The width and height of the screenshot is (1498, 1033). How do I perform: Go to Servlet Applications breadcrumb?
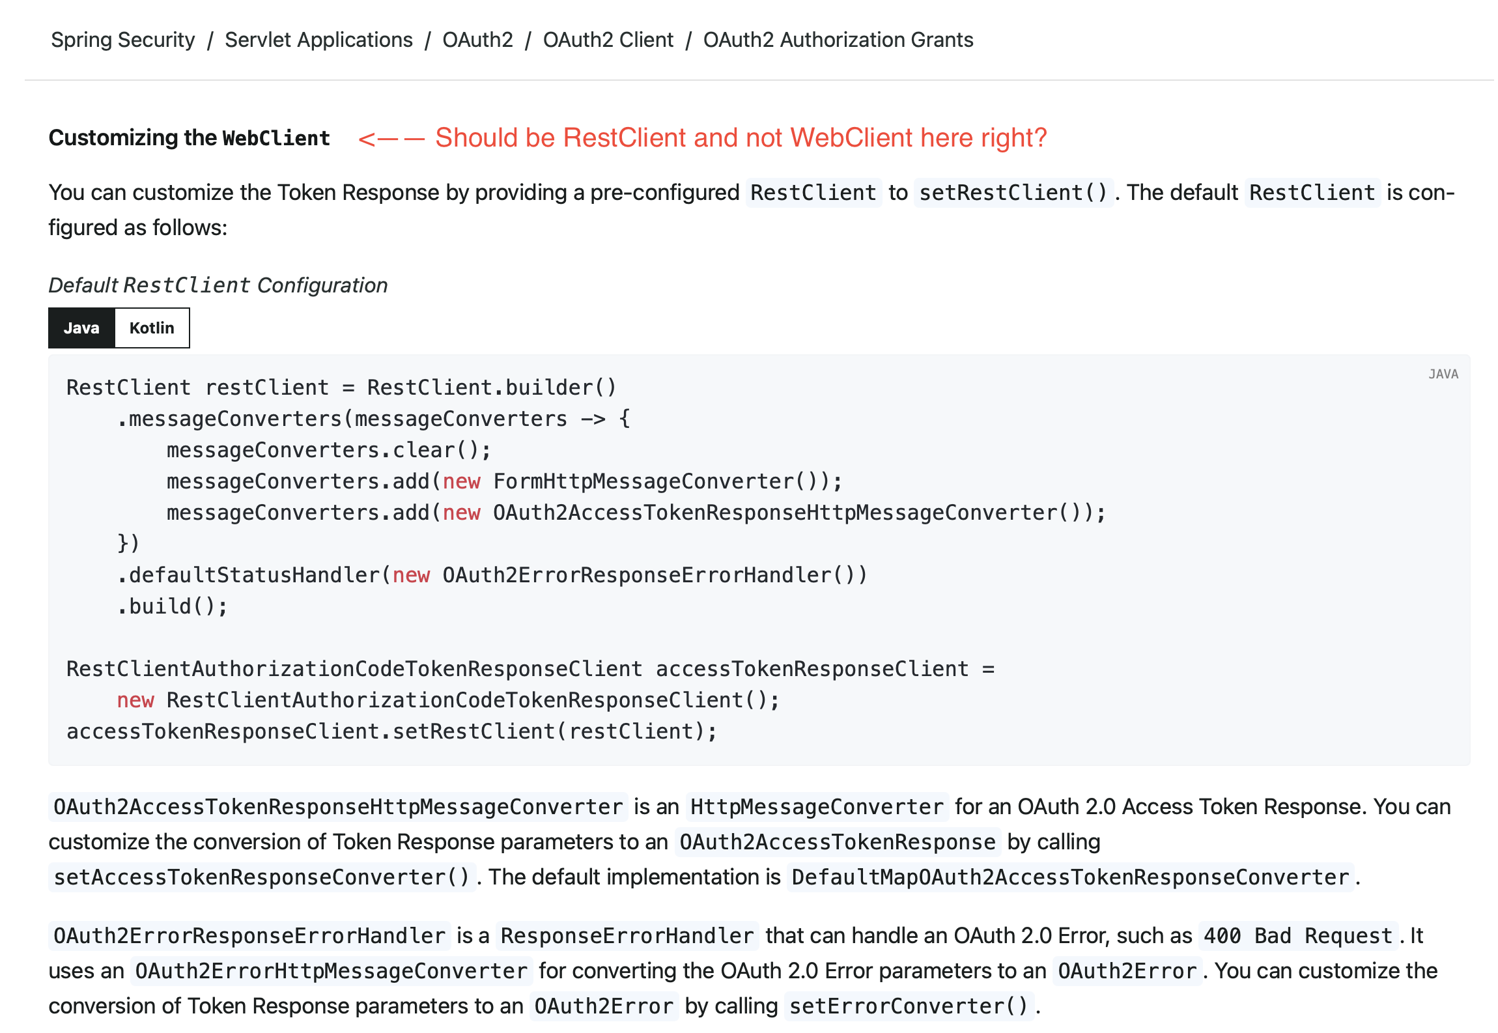(x=318, y=40)
